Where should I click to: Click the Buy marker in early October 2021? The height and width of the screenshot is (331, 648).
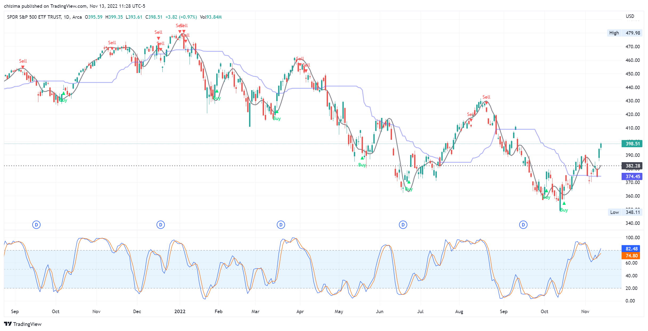[x=63, y=93]
